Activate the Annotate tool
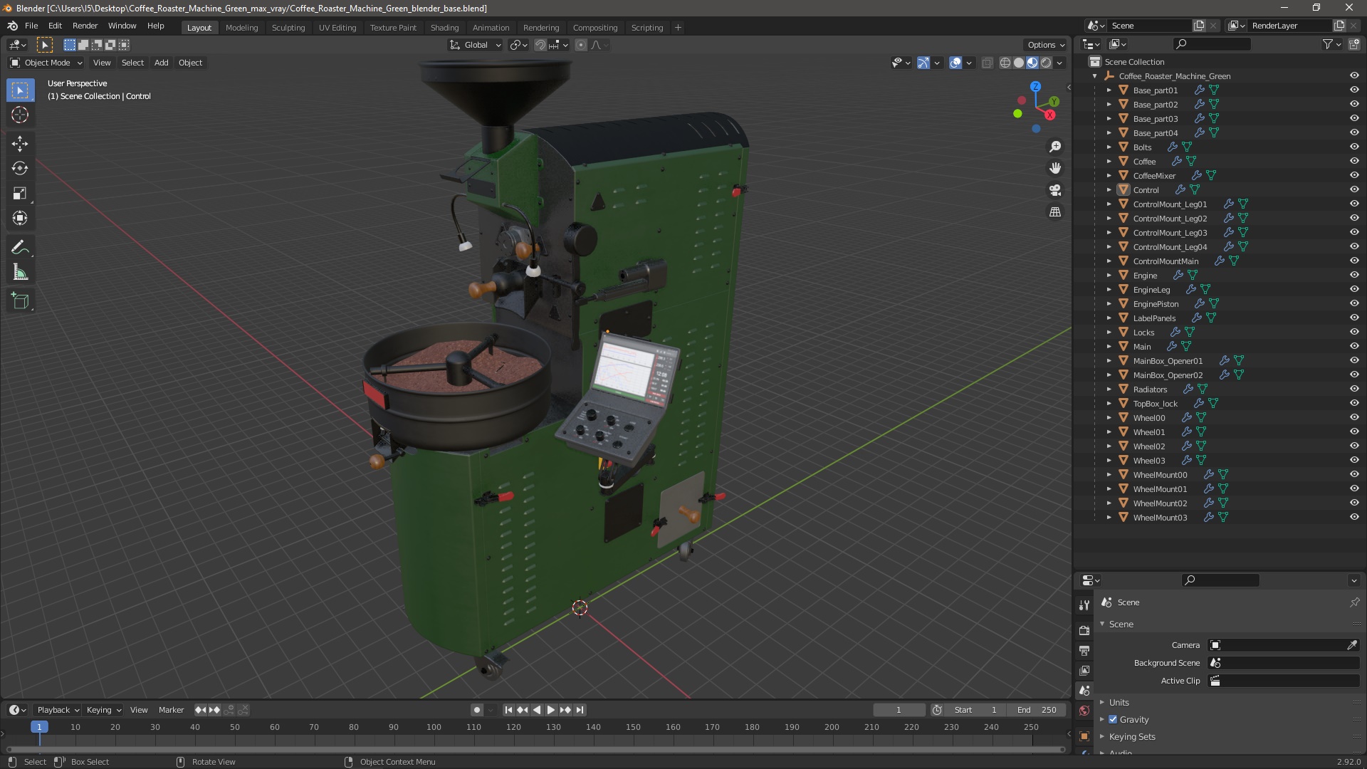 coord(20,247)
